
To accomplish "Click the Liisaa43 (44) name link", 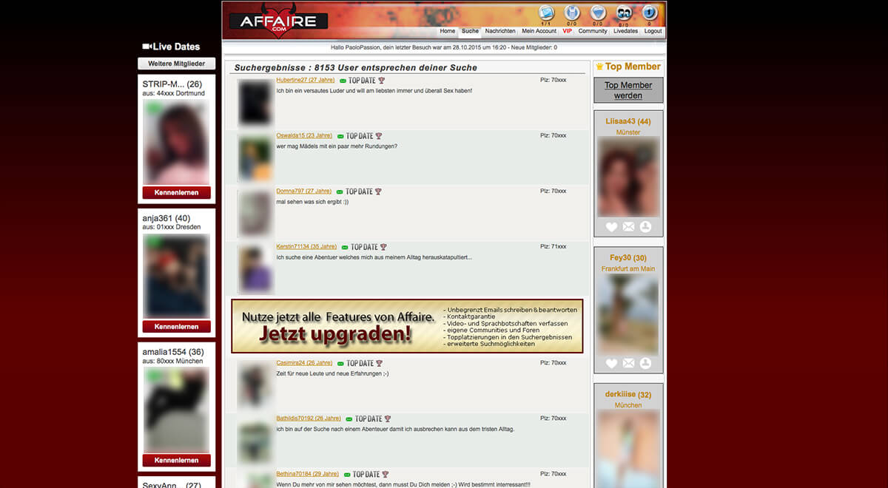I will click(628, 121).
